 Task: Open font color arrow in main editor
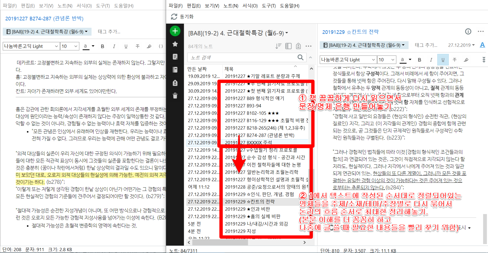coord(410,60)
